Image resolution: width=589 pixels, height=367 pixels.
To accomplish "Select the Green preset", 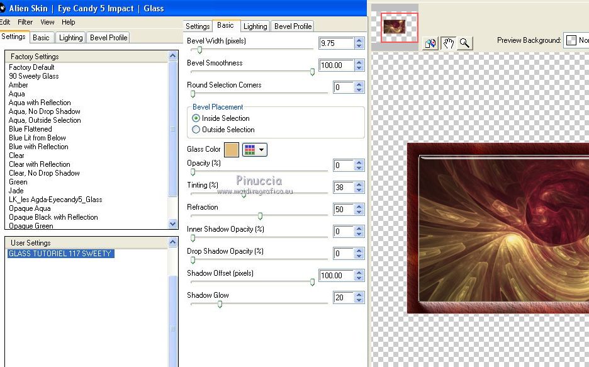I will pyautogui.click(x=18, y=182).
